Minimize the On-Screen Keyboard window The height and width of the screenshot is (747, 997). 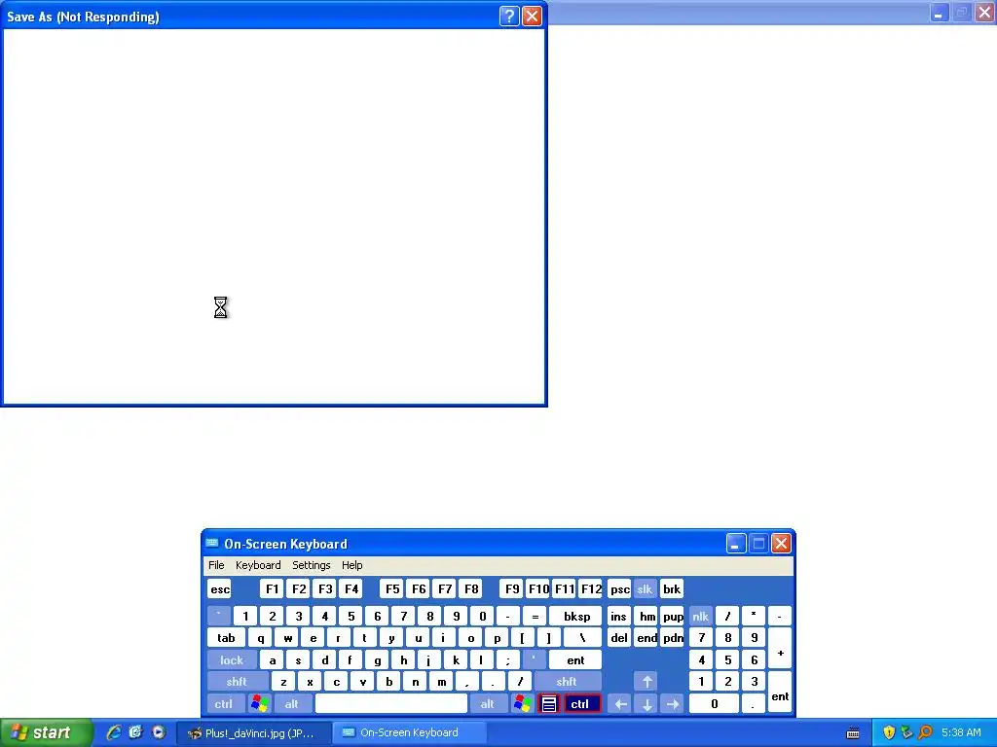pos(736,544)
